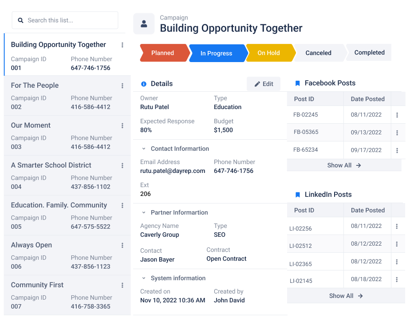410x321 pixels.
Task: Click the Search this list field
Action: pos(65,20)
